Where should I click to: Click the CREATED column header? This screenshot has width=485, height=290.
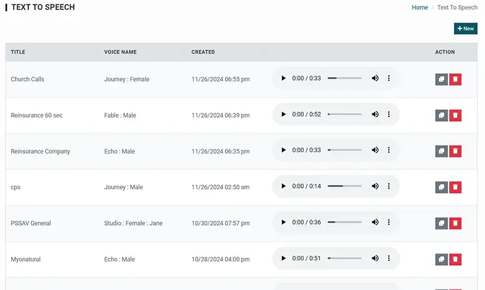(203, 52)
